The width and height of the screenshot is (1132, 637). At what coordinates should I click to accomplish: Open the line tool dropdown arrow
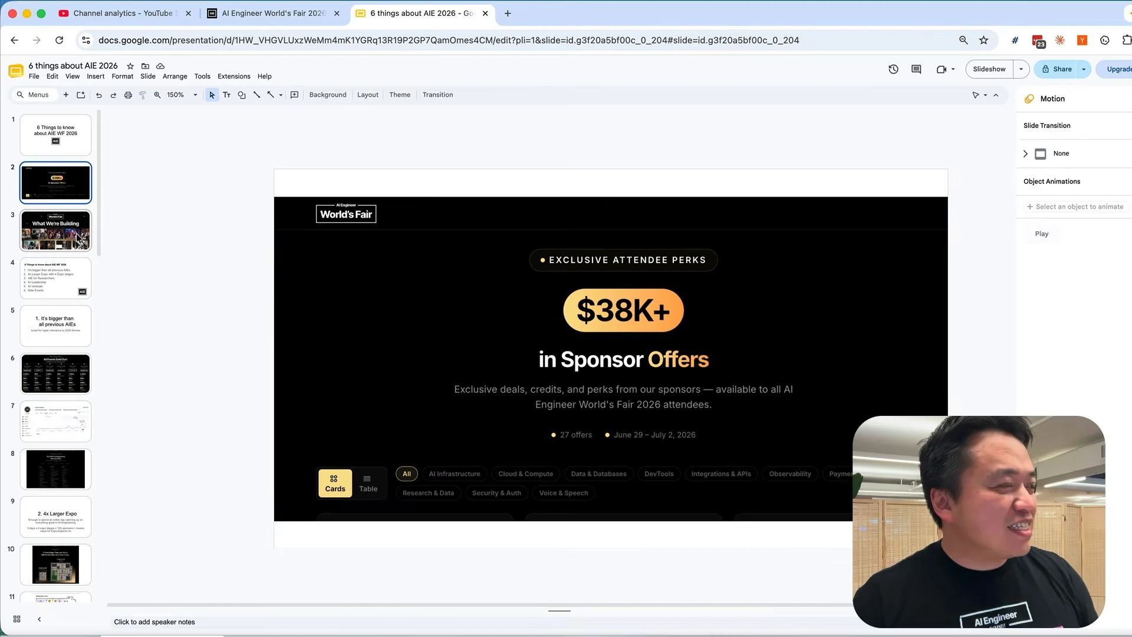pyautogui.click(x=281, y=95)
